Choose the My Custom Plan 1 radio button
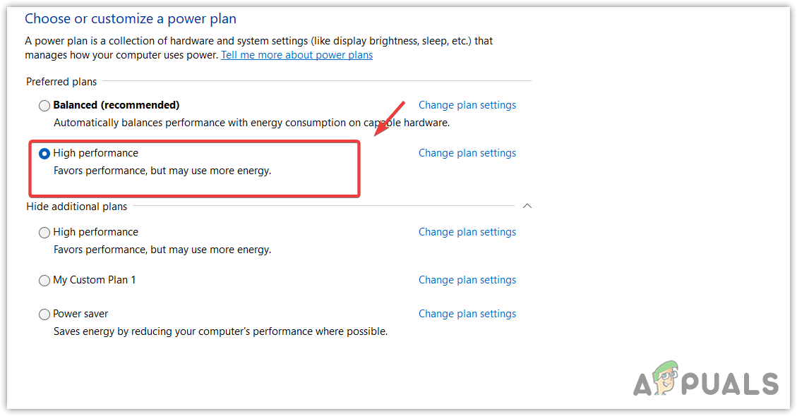The height and width of the screenshot is (416, 797). (44, 281)
